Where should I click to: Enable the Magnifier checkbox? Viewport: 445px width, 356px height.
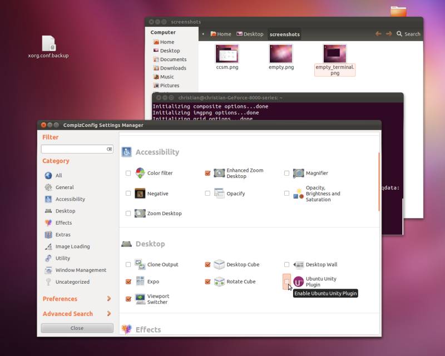286,173
